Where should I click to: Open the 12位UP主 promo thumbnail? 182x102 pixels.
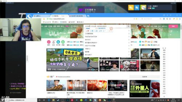[x=118, y=85]
